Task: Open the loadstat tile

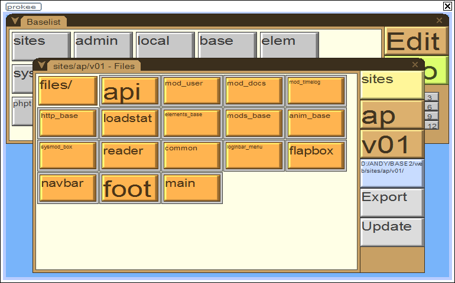Action: pyautogui.click(x=129, y=123)
